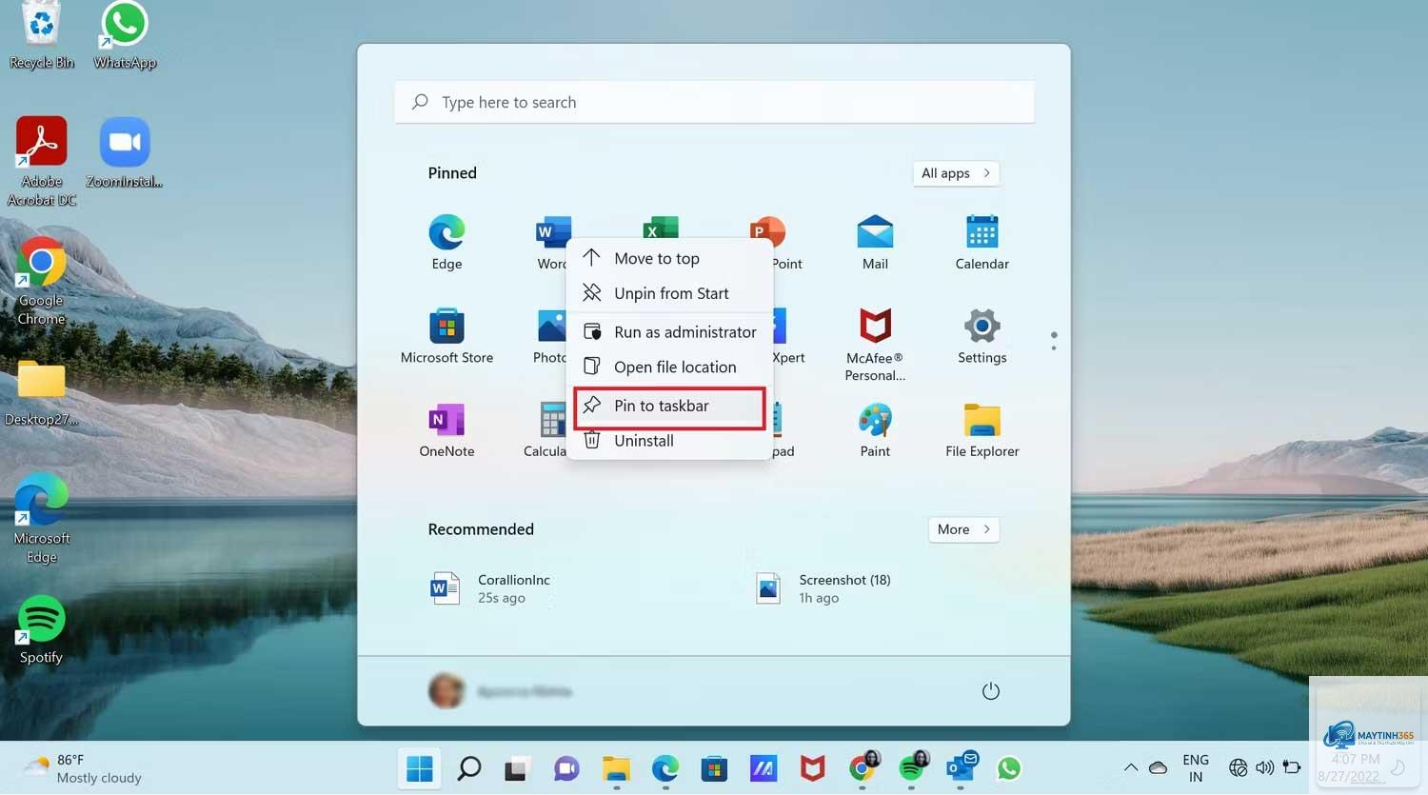Open the weather widget showing 86°F
This screenshot has height=795, width=1428.
[84, 768]
